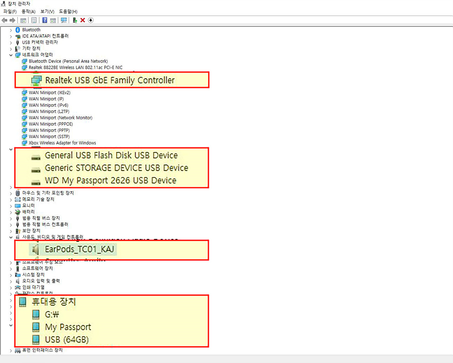Open the Properties toolbar icon

tap(34, 20)
